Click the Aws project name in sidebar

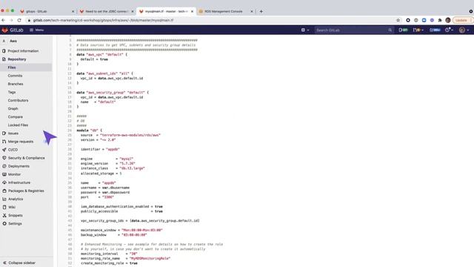pos(13,41)
